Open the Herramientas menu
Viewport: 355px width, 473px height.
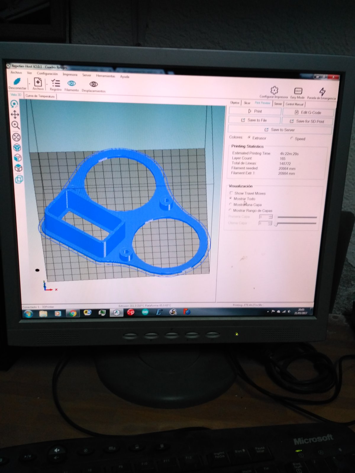point(105,76)
